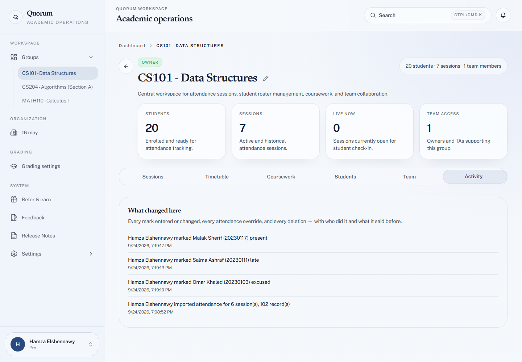Click the OWNER badge
The width and height of the screenshot is (522, 362).
pyautogui.click(x=150, y=62)
